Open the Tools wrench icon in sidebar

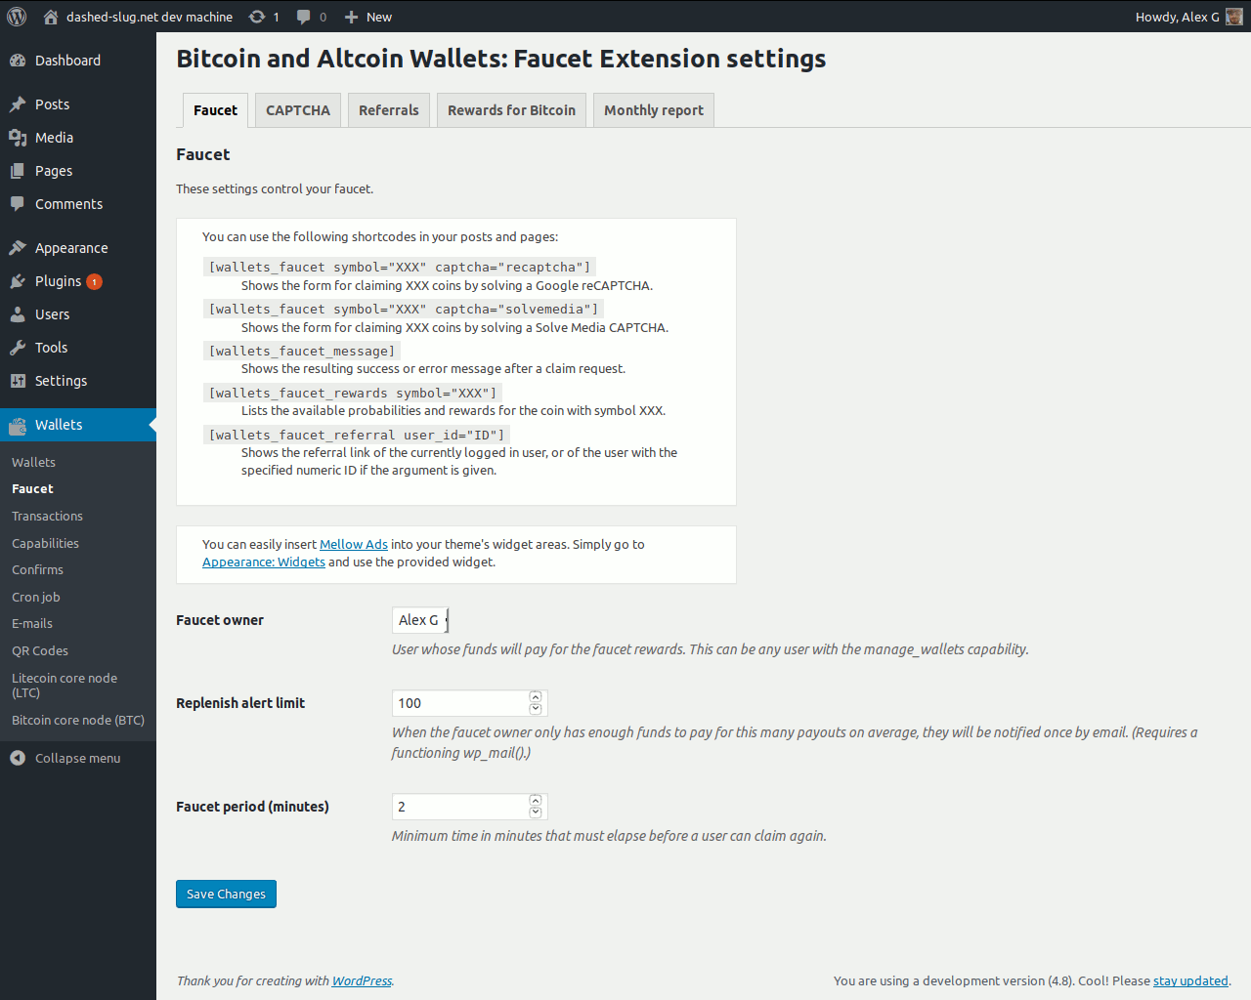(18, 348)
